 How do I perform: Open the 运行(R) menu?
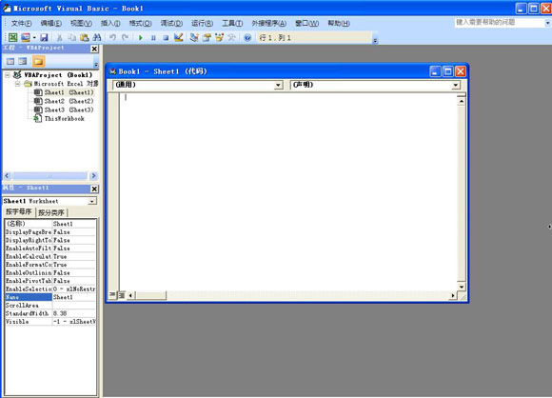[202, 23]
